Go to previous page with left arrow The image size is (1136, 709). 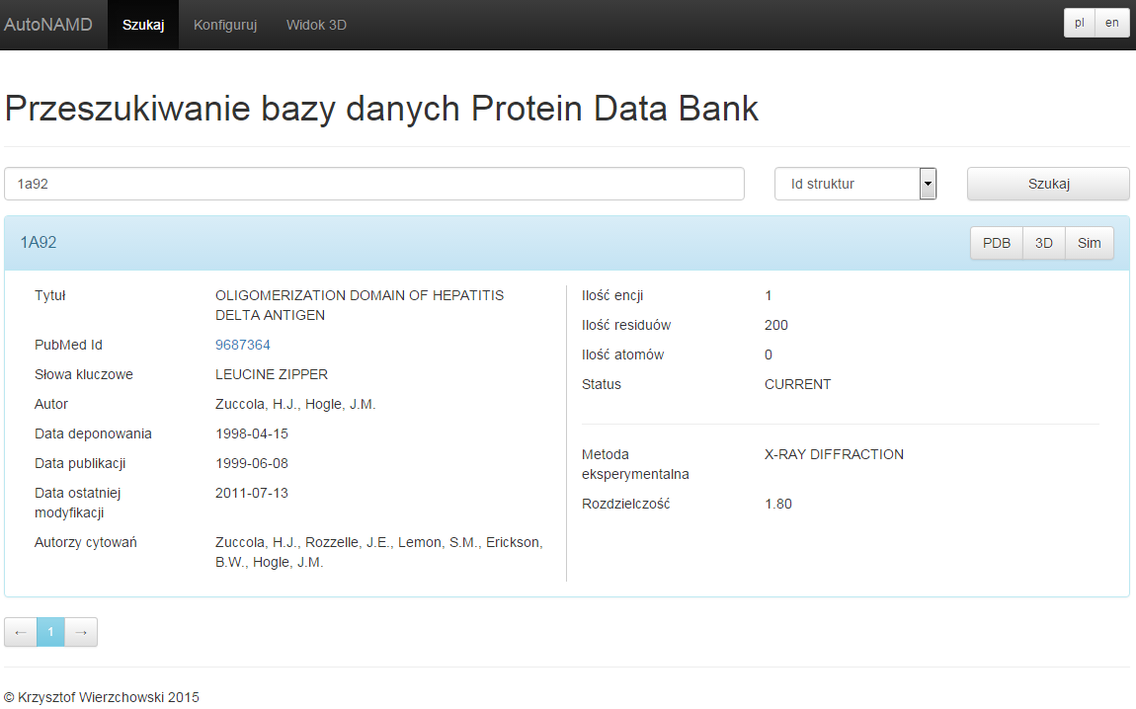[x=21, y=632]
